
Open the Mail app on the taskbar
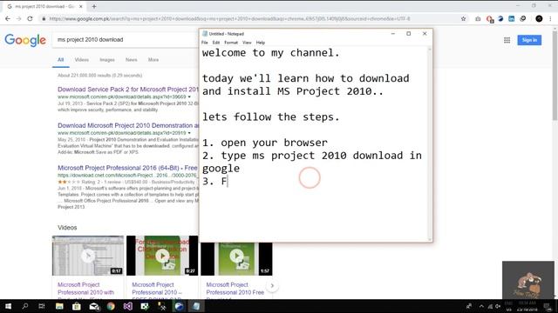coord(94,306)
